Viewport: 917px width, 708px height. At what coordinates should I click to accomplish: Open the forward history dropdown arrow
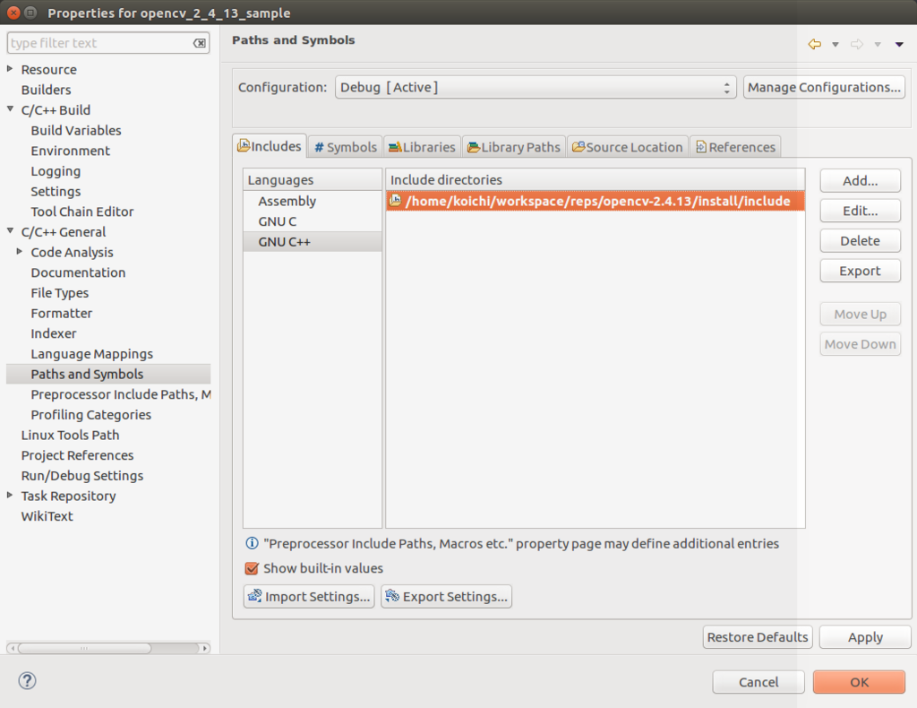click(878, 45)
